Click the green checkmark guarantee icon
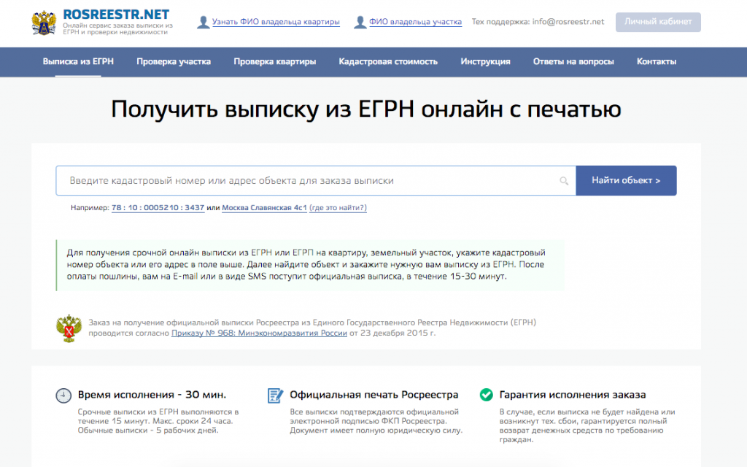The width and height of the screenshot is (747, 467). (486, 395)
